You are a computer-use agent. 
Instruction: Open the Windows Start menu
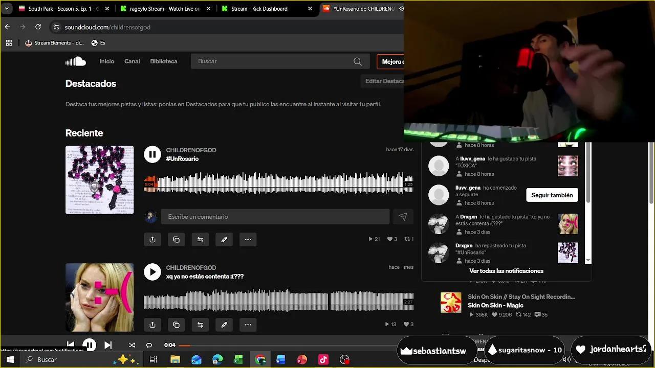click(10, 360)
